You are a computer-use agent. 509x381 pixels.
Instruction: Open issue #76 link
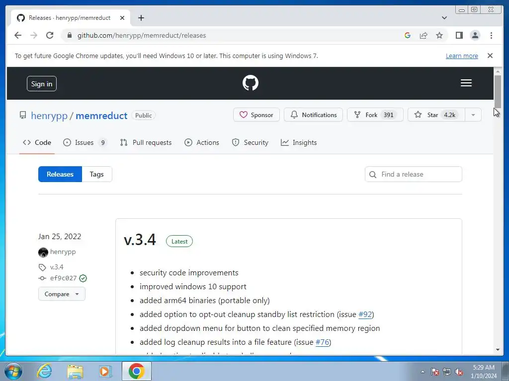click(322, 342)
